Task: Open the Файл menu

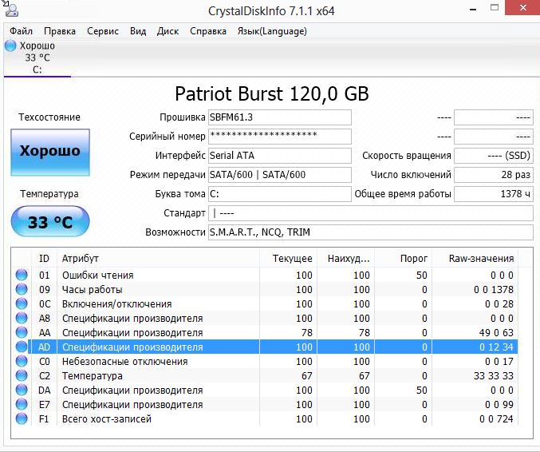Action: coord(21,31)
